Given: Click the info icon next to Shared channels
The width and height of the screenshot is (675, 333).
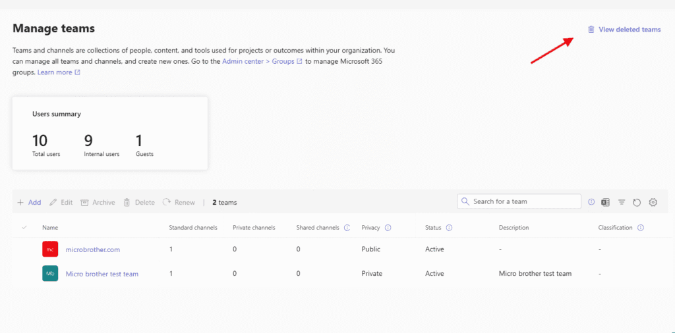Looking at the screenshot, I should 347,228.
